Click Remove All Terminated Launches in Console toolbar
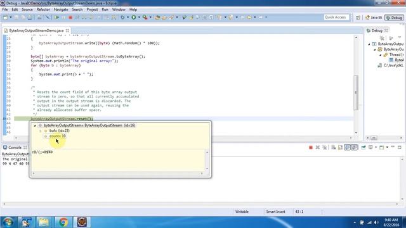The width and height of the screenshot is (406, 228). tap(324, 148)
